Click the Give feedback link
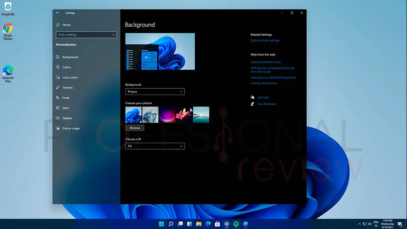Screen dimensions: 407x229 coord(267,104)
